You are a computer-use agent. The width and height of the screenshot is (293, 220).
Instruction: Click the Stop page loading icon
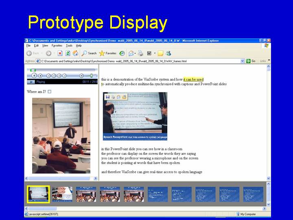pyautogui.click(x=60, y=53)
